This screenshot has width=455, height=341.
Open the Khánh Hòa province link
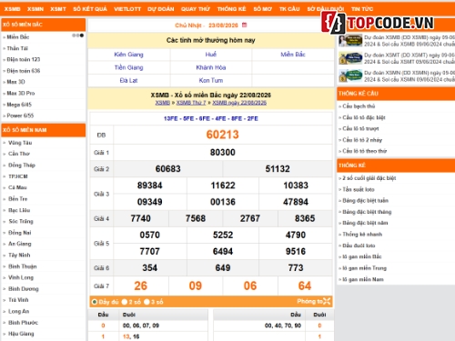pyautogui.click(x=211, y=67)
